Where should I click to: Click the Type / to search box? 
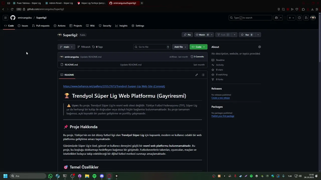tap(250, 18)
